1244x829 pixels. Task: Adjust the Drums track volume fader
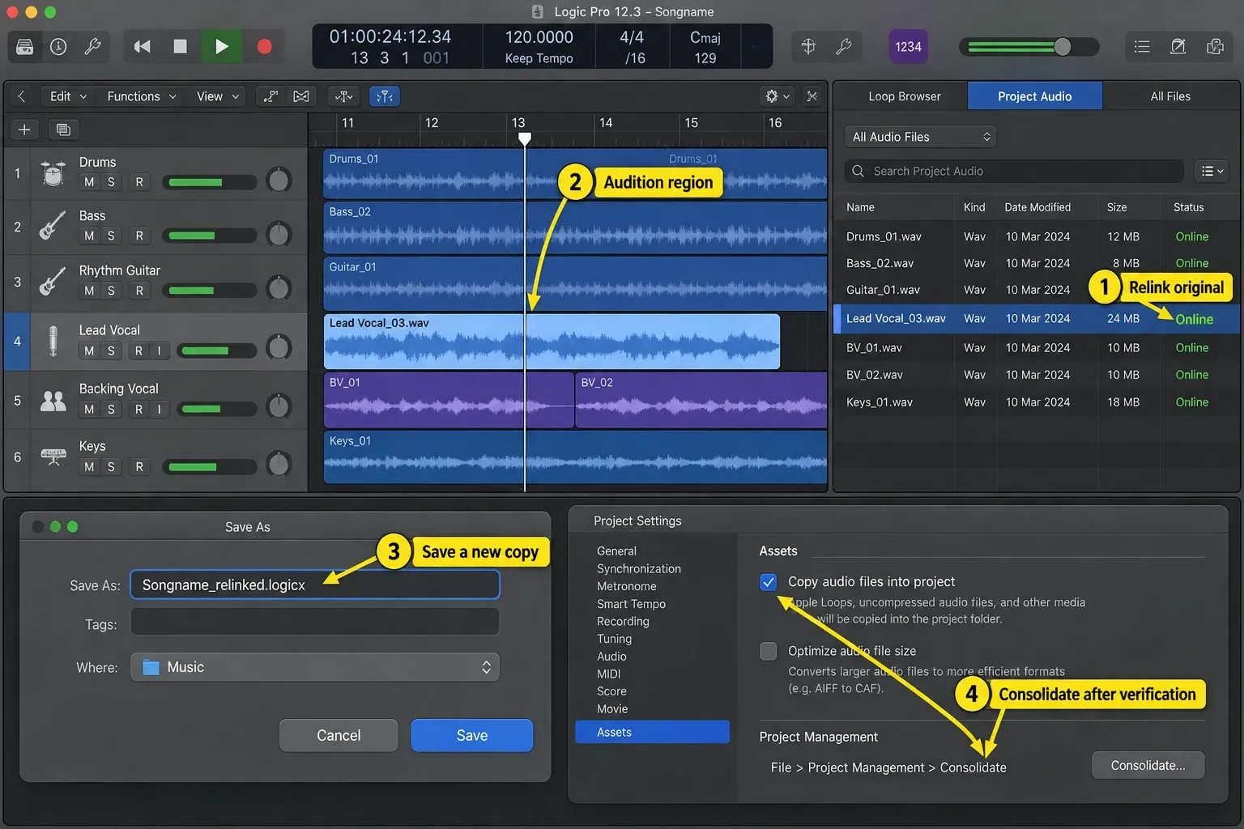pyautogui.click(x=209, y=182)
